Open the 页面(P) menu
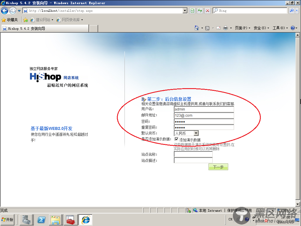 [243, 28]
